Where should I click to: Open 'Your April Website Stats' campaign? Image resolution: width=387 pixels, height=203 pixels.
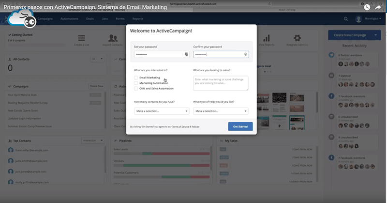tap(22, 95)
